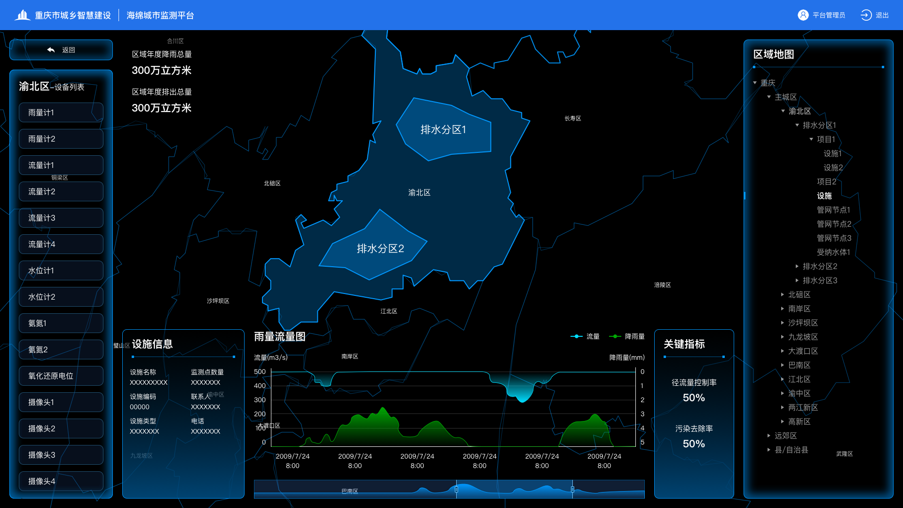This screenshot has width=903, height=508.
Task: Select 管网节点1 in the tree
Action: (x=833, y=210)
